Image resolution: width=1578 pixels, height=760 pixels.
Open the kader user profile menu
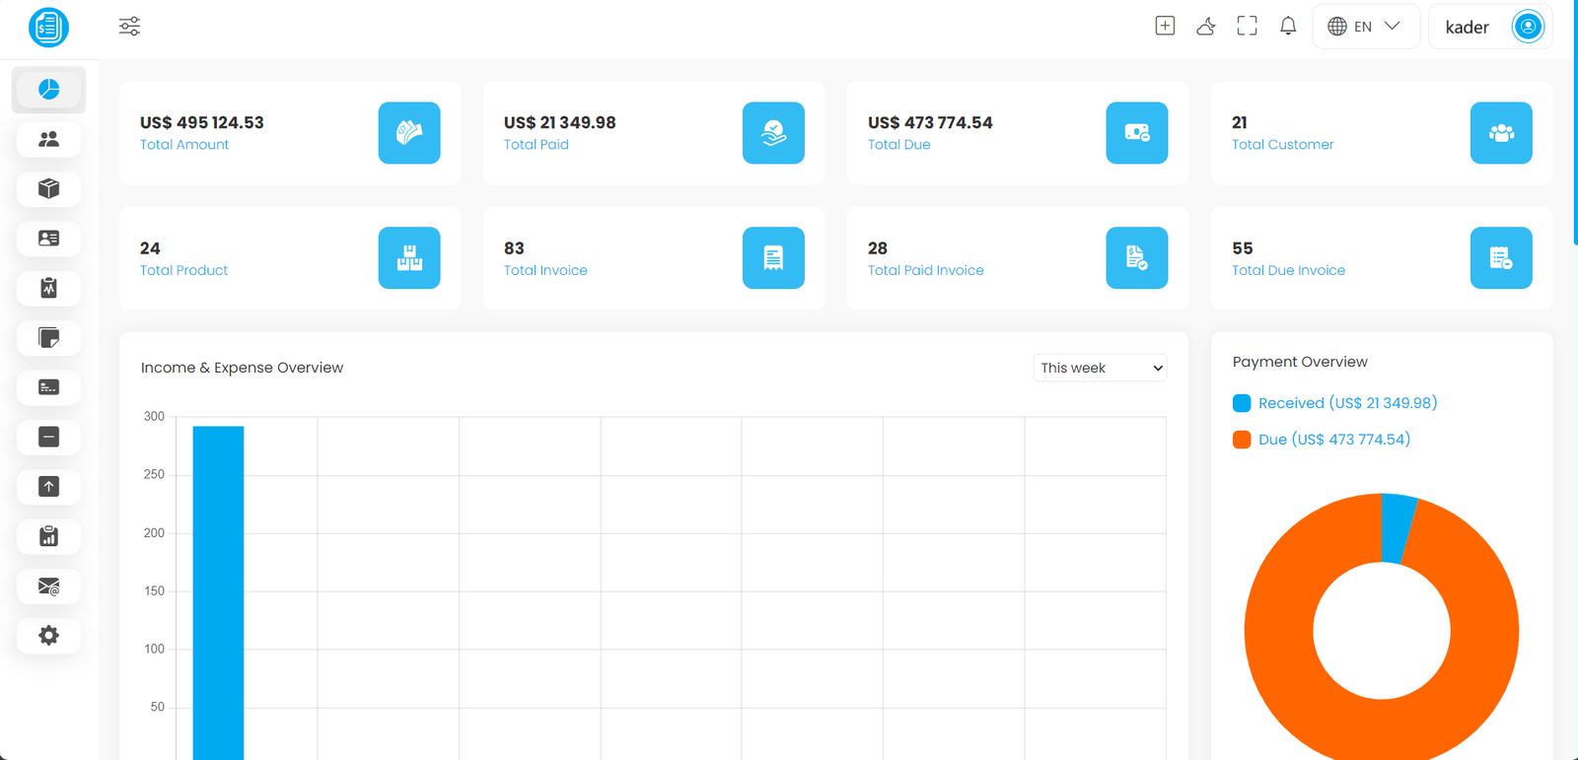[1490, 27]
